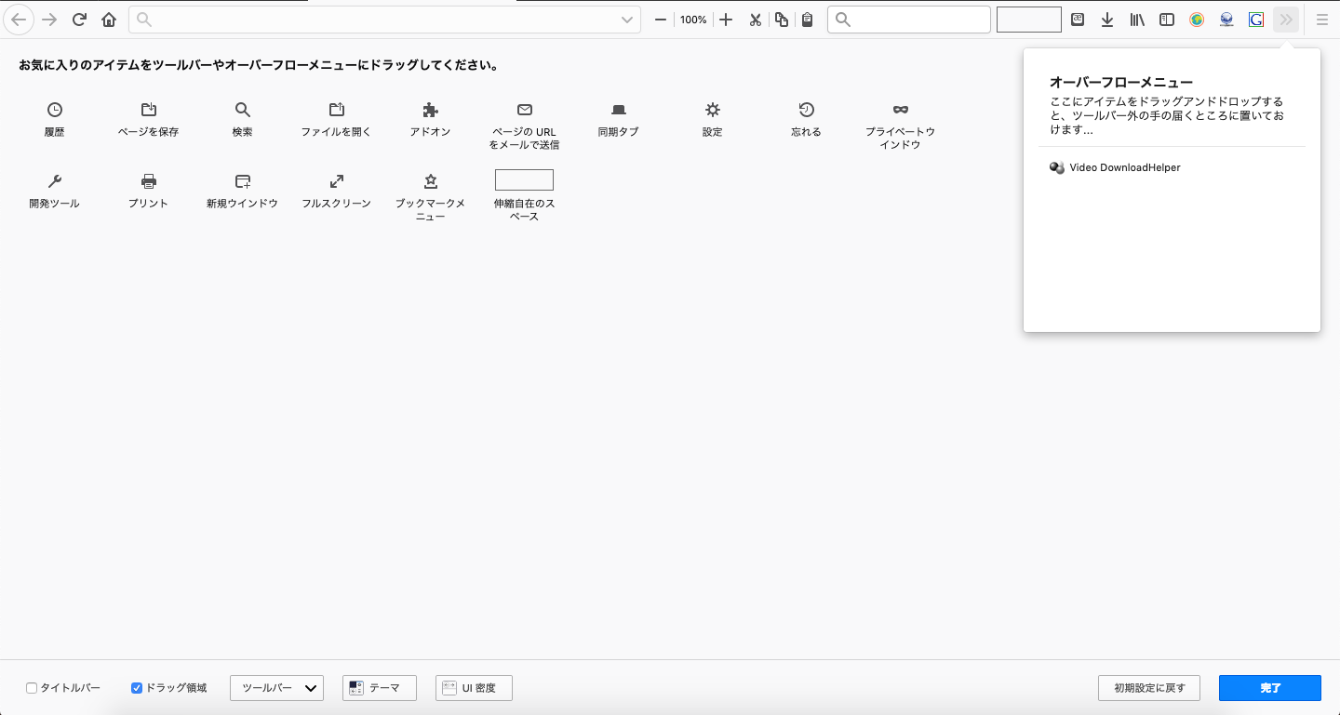
Task: Select the 同期タブ (Synced Tabs) icon
Action: pos(619,110)
